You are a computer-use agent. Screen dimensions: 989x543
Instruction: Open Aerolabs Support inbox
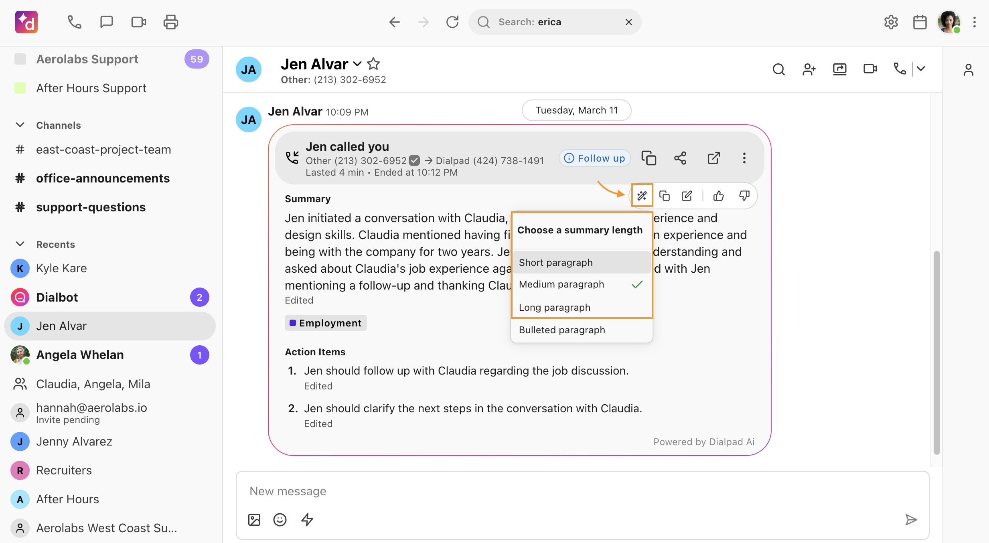pos(110,59)
